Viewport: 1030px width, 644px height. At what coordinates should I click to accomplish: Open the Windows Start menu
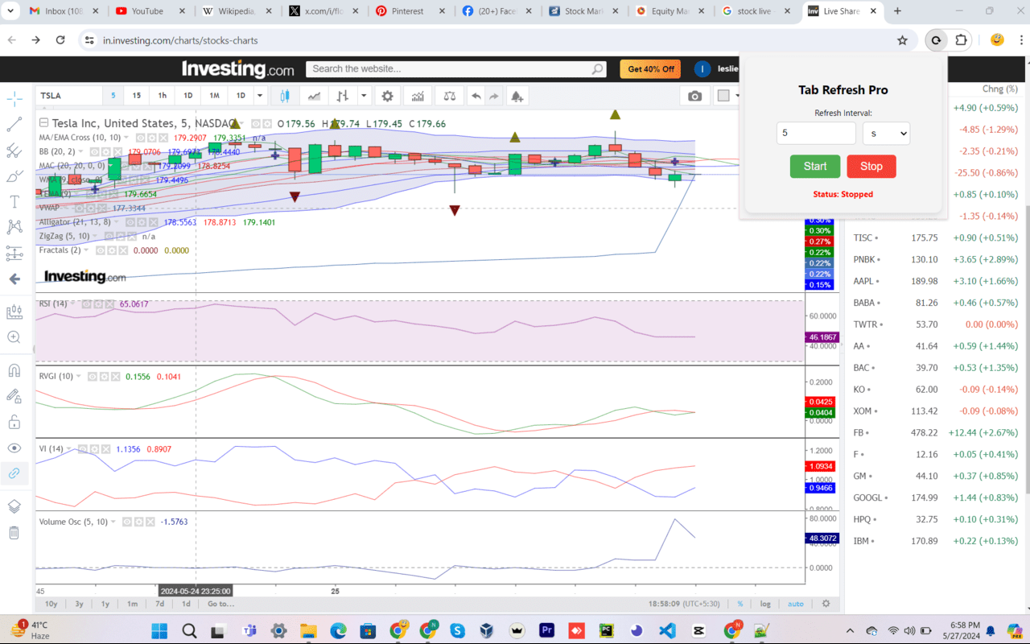click(159, 630)
